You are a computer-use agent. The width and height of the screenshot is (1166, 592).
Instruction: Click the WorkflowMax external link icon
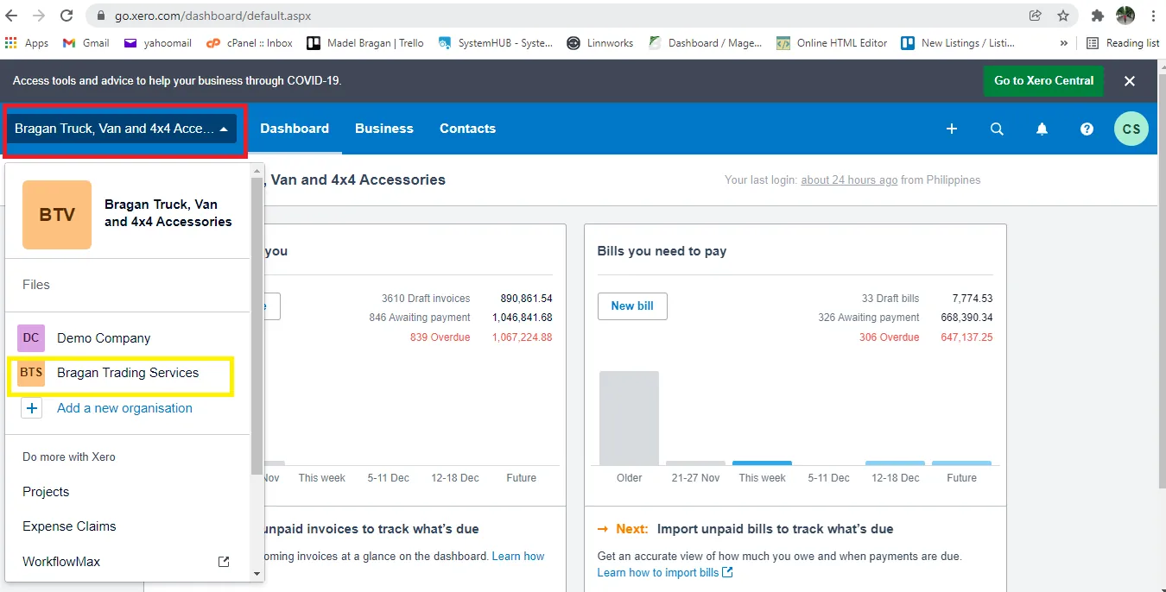pos(224,562)
